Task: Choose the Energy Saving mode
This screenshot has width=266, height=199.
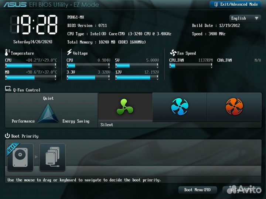Action: 76,121
